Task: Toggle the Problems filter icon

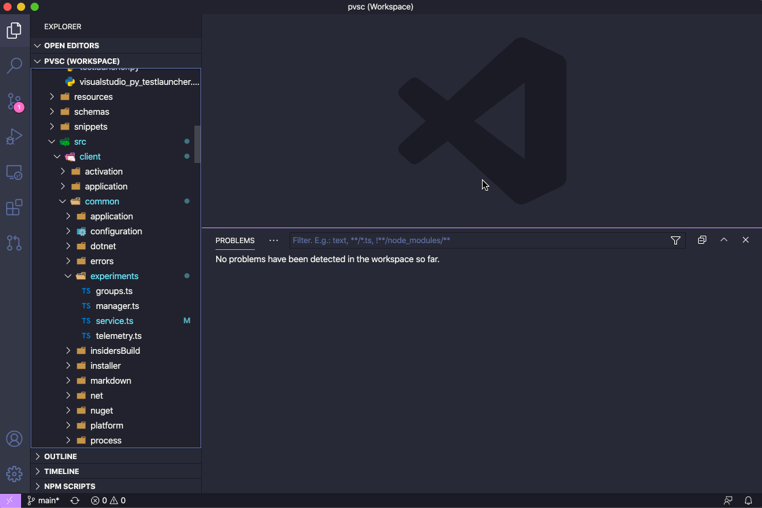Action: click(x=675, y=240)
